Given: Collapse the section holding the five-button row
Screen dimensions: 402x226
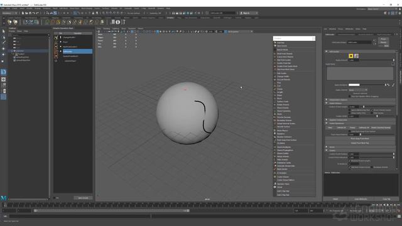Looking at the screenshot, I should pos(327,123).
